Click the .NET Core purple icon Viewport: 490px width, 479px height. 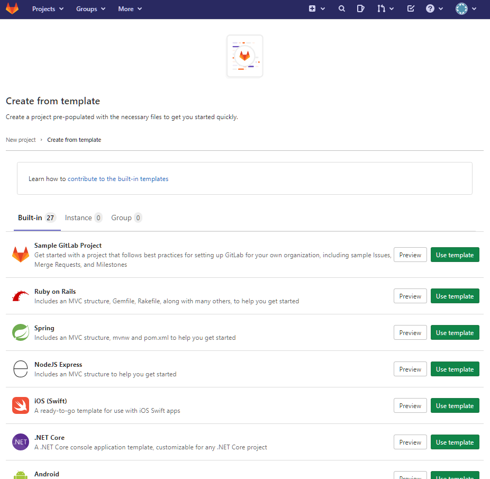coord(21,442)
